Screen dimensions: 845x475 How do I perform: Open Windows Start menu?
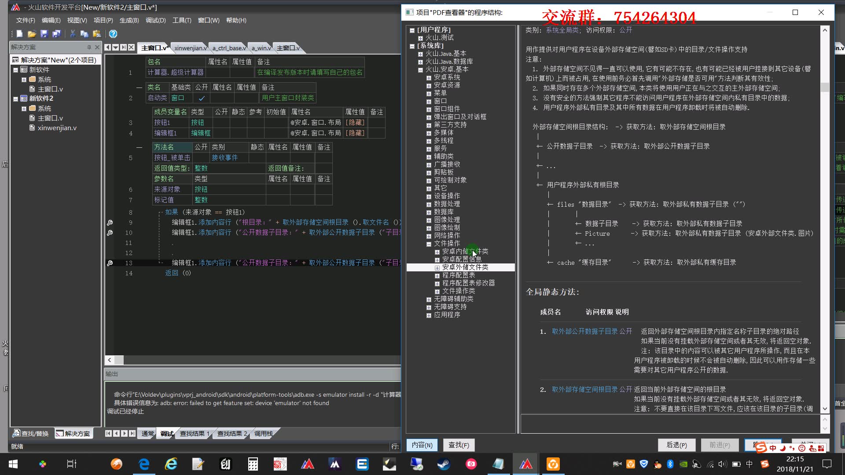tap(13, 464)
